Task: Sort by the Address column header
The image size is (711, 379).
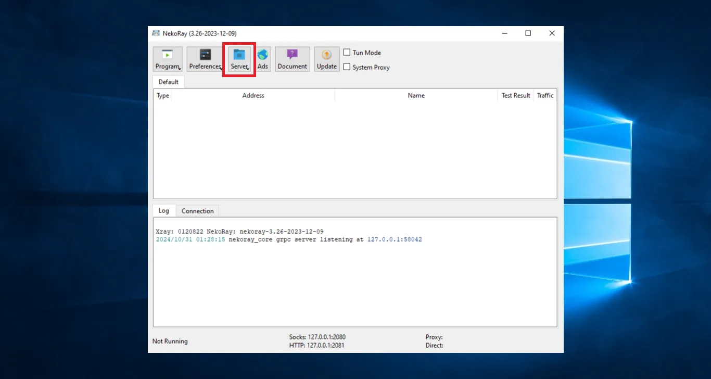Action: pos(253,95)
